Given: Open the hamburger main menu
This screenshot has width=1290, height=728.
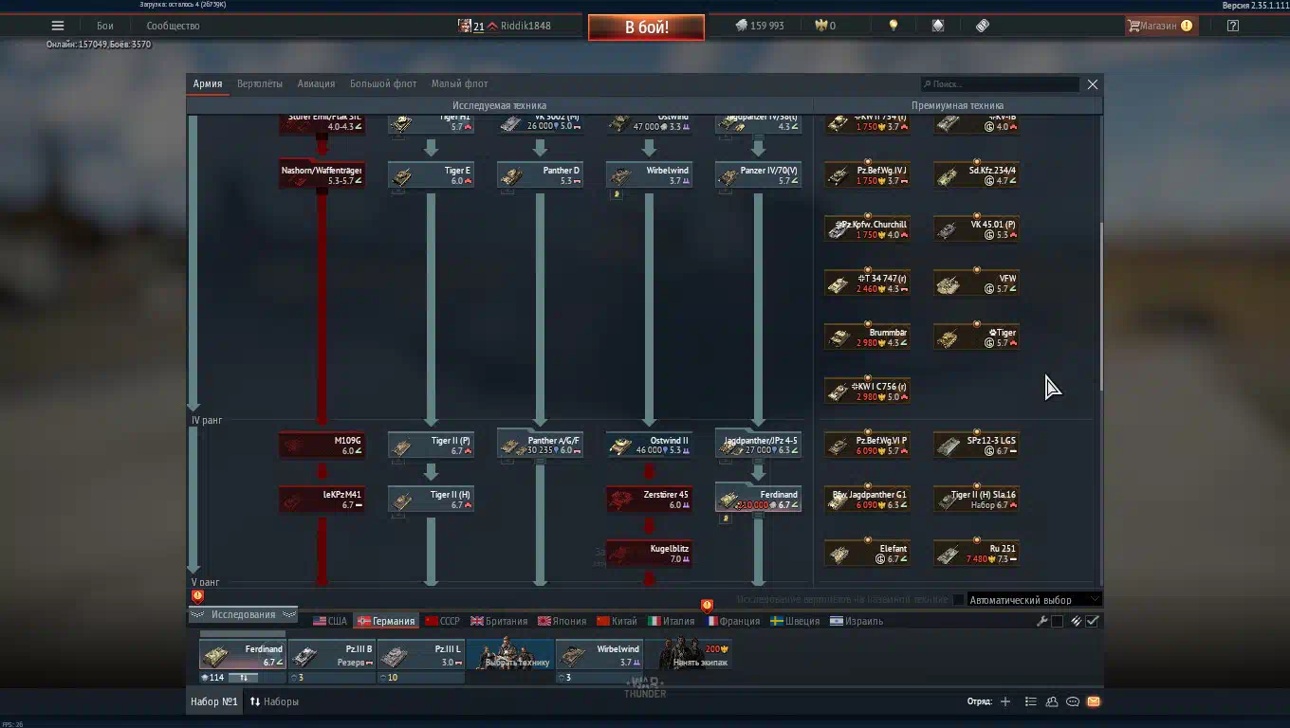Looking at the screenshot, I should coord(58,26).
